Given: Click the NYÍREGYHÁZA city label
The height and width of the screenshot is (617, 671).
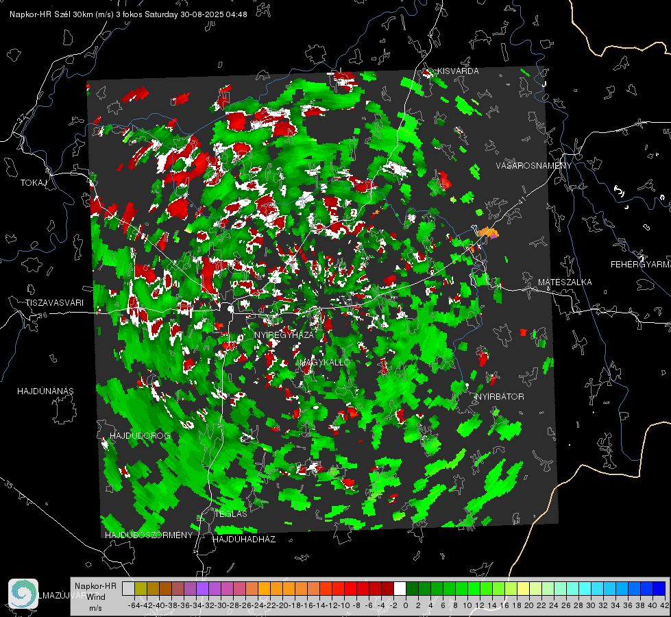Looking at the screenshot, I should click(284, 335).
